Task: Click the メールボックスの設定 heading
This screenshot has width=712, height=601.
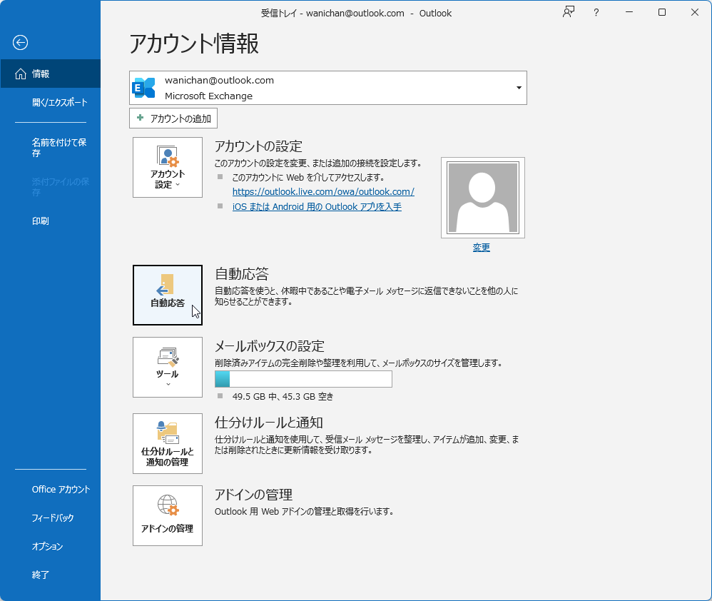Action: pyautogui.click(x=269, y=346)
